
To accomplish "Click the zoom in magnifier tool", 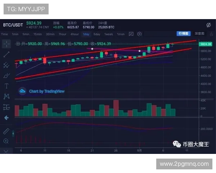I will (6, 141).
